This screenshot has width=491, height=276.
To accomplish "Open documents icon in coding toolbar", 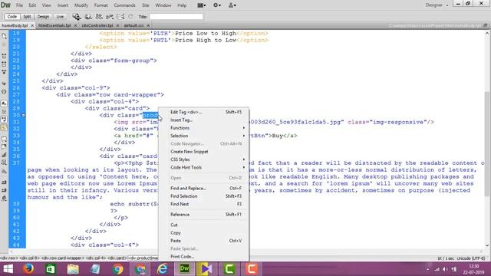I will pyautogui.click(x=4, y=36).
